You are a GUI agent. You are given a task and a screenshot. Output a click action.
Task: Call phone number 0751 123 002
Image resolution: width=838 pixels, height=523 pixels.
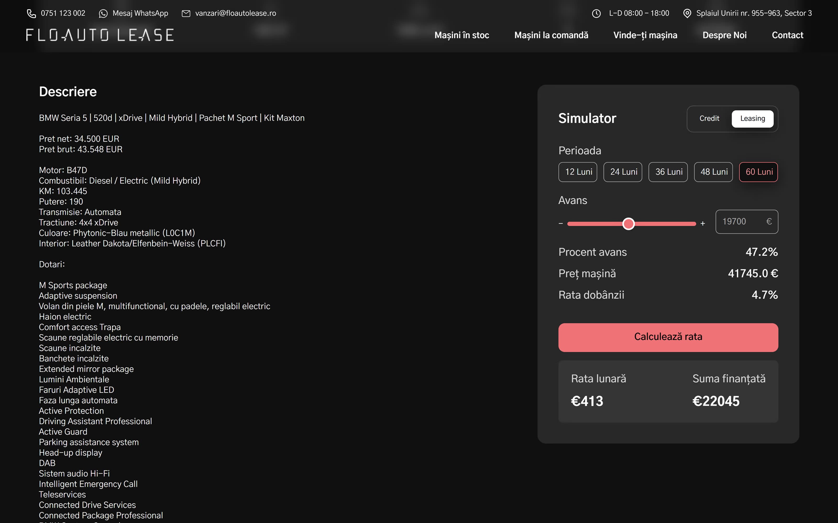63,13
